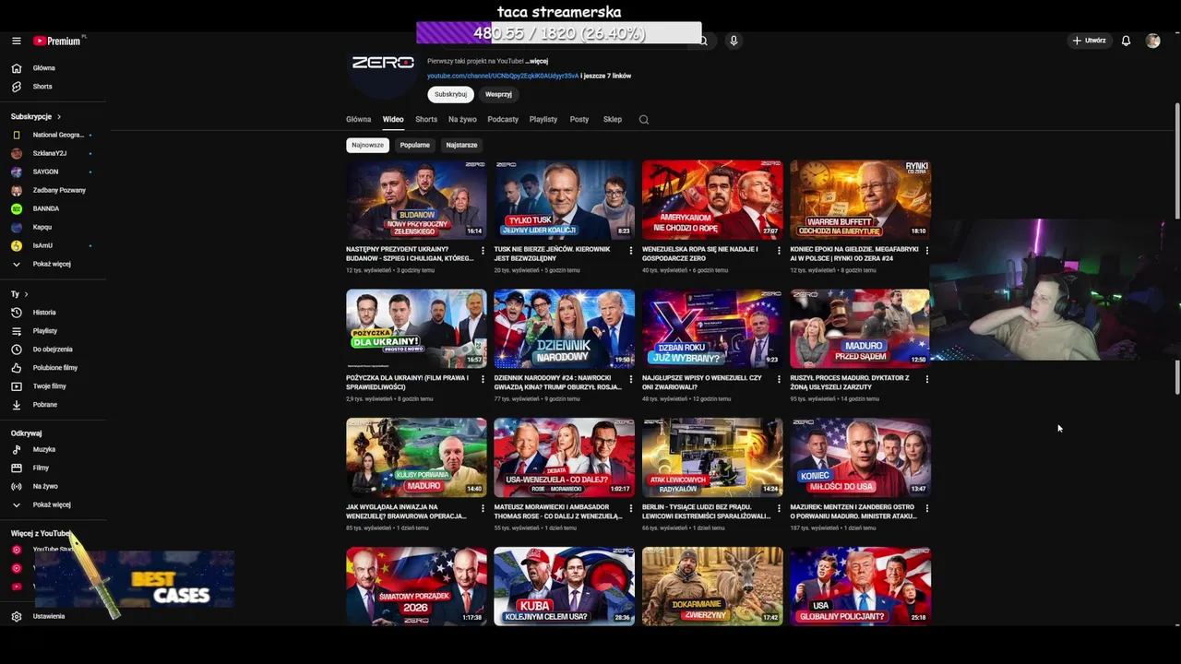Click the voice search microphone icon
1181x664 pixels.
(734, 41)
